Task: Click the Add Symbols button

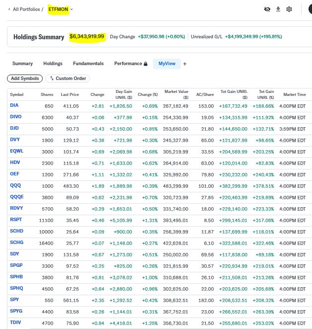Action: tap(24, 79)
